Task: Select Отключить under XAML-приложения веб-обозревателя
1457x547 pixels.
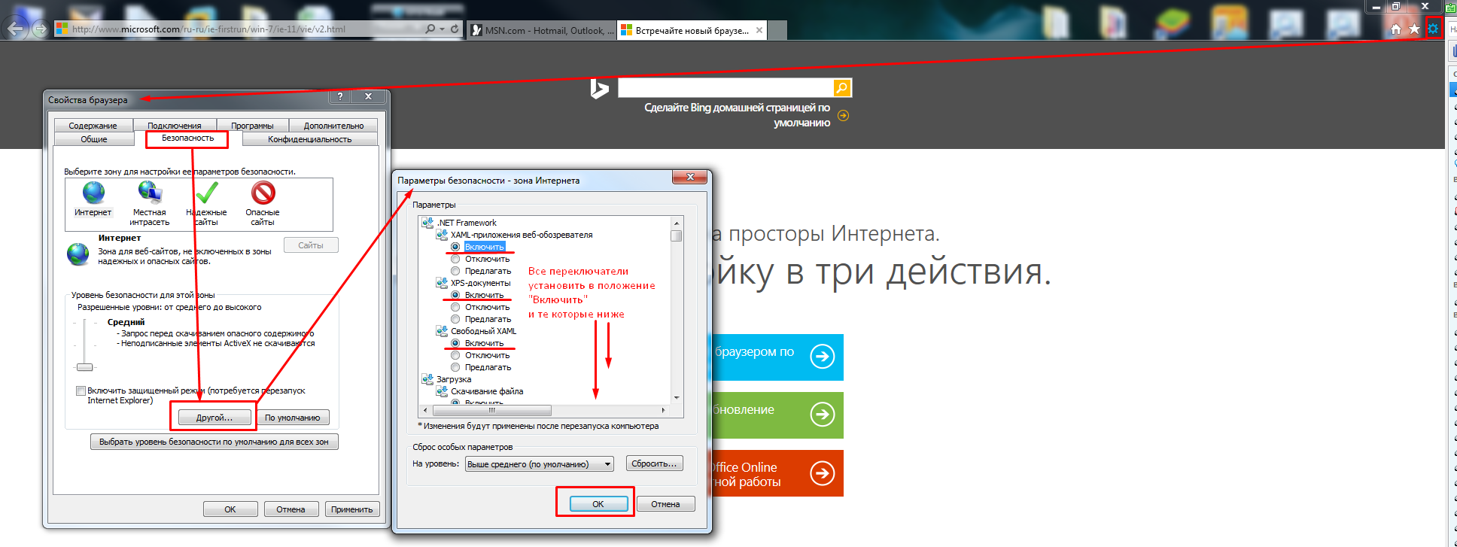Action: click(455, 259)
